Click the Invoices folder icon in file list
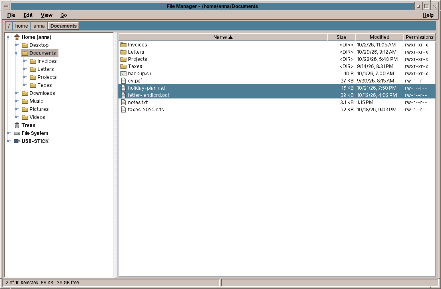Screen dimensions: 441x289 pyautogui.click(x=123, y=45)
